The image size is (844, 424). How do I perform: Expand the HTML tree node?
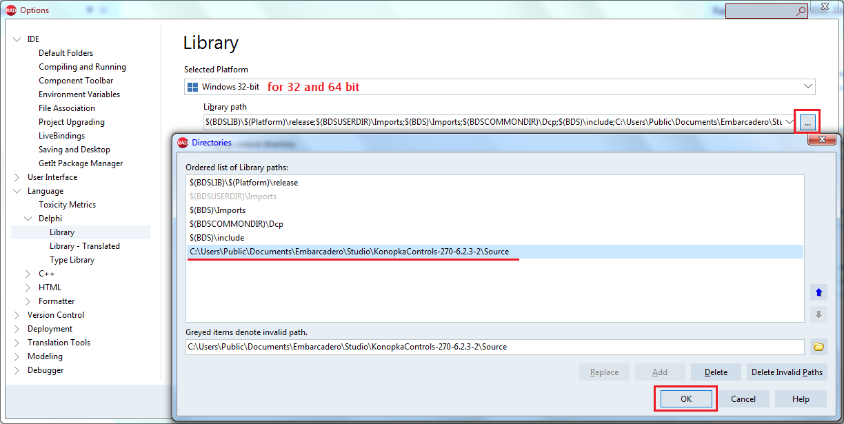tap(28, 287)
